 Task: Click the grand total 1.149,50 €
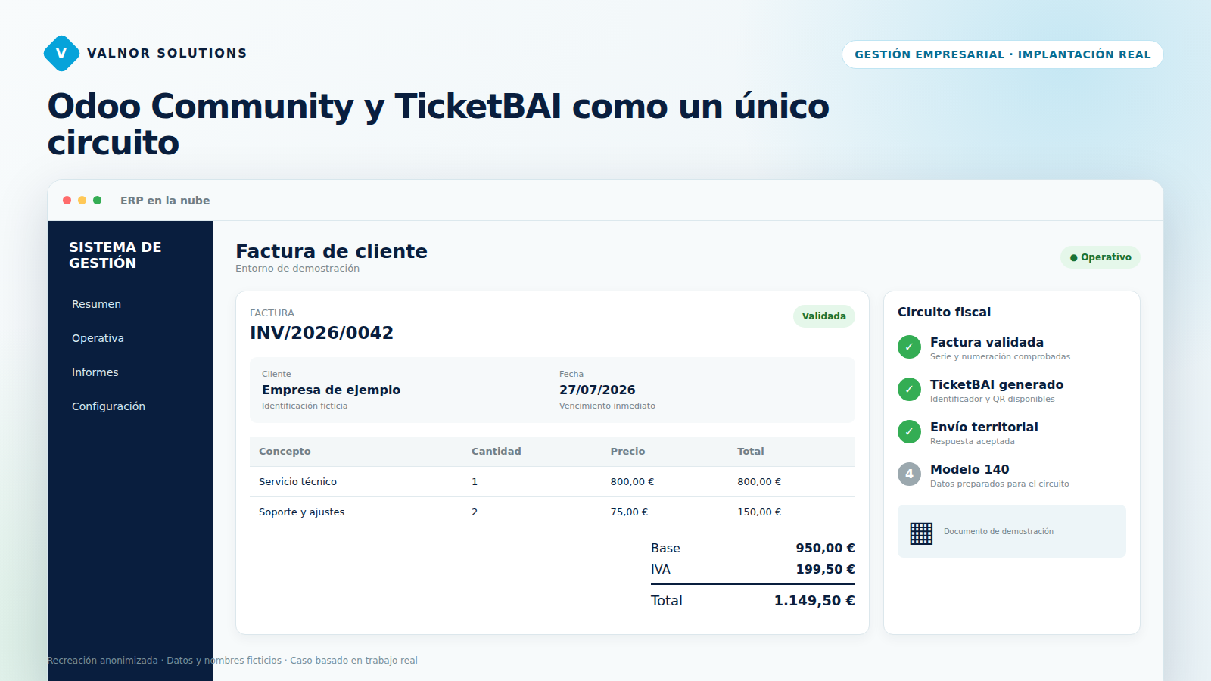click(814, 601)
